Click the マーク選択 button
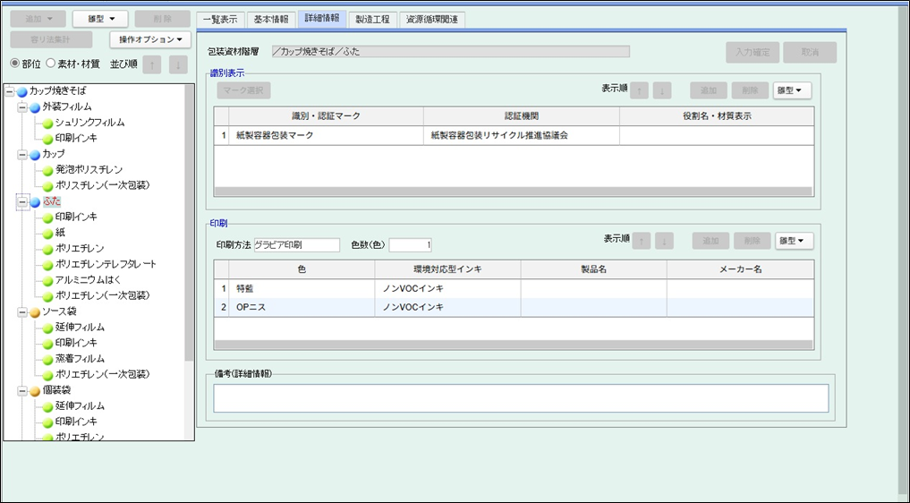This screenshot has width=910, height=503. pyautogui.click(x=243, y=90)
